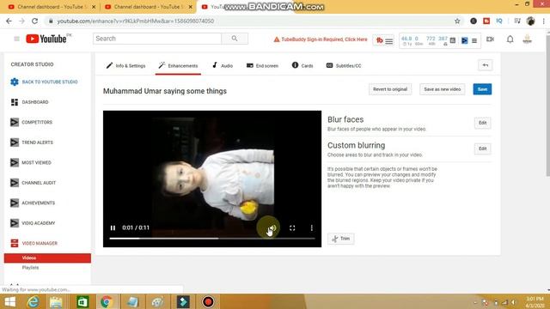Go back in browser history
Screen dimensions: 550x309
point(9,21)
